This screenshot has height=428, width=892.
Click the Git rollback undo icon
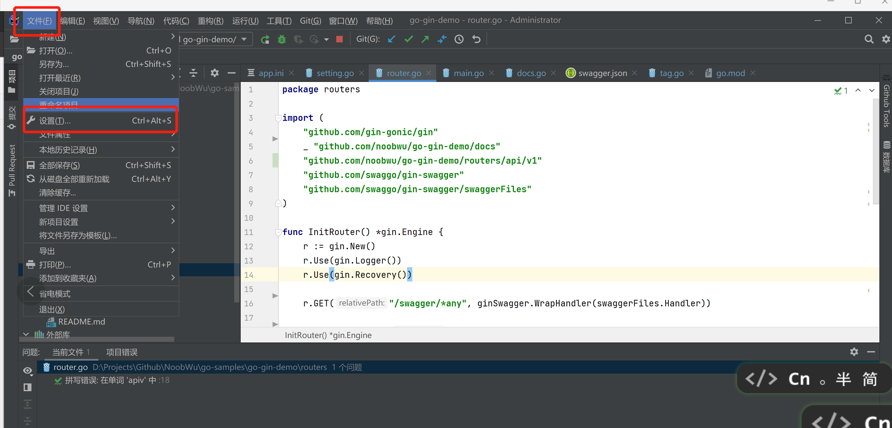(476, 39)
